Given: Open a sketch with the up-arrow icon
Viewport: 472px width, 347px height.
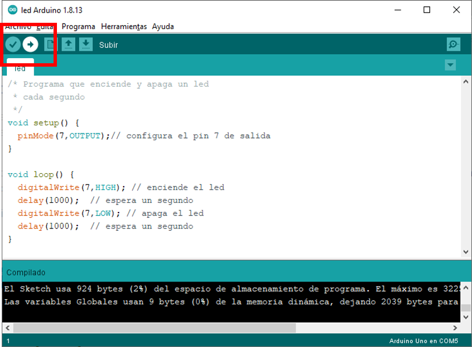Looking at the screenshot, I should 68,44.
